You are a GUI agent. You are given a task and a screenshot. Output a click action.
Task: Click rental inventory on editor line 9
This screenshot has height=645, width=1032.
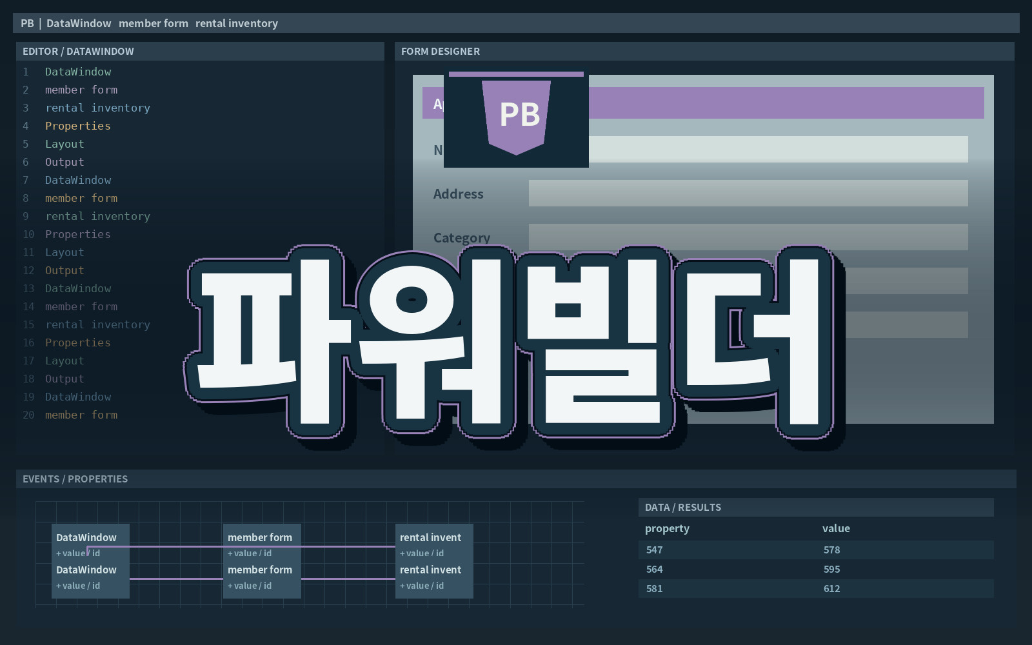(97, 216)
